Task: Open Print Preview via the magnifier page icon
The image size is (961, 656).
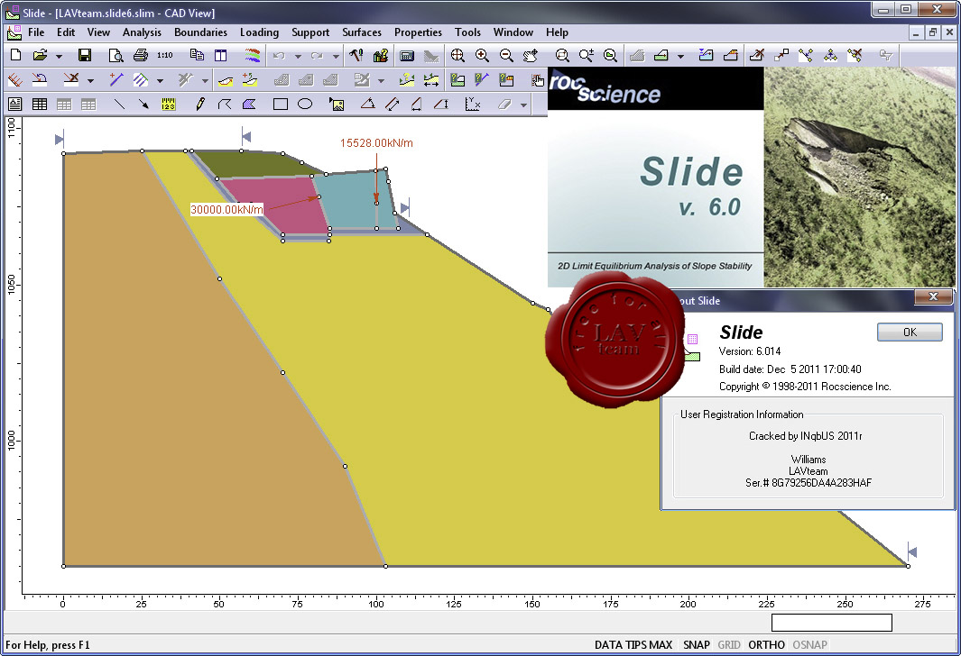Action: pyautogui.click(x=116, y=56)
